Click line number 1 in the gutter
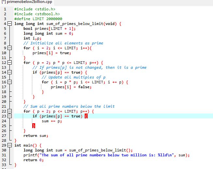 5,9
